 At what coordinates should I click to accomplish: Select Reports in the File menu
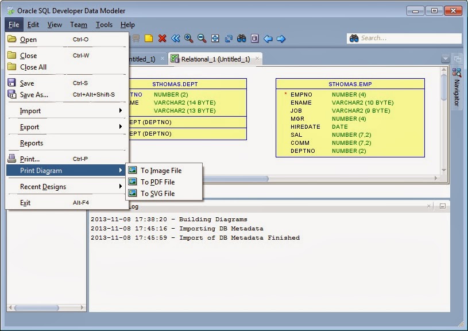[x=67, y=143]
